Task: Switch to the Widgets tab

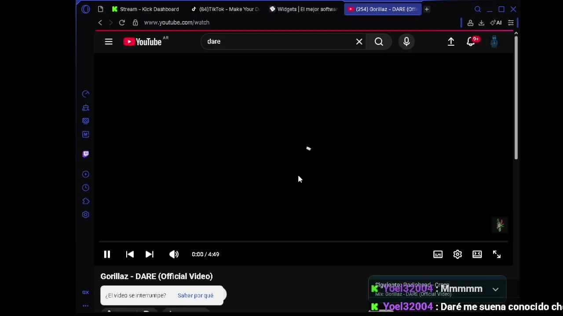Action: [304, 9]
